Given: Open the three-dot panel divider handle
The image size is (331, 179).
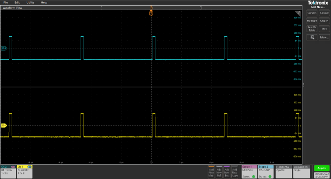Looking at the screenshot, I should click(304, 85).
